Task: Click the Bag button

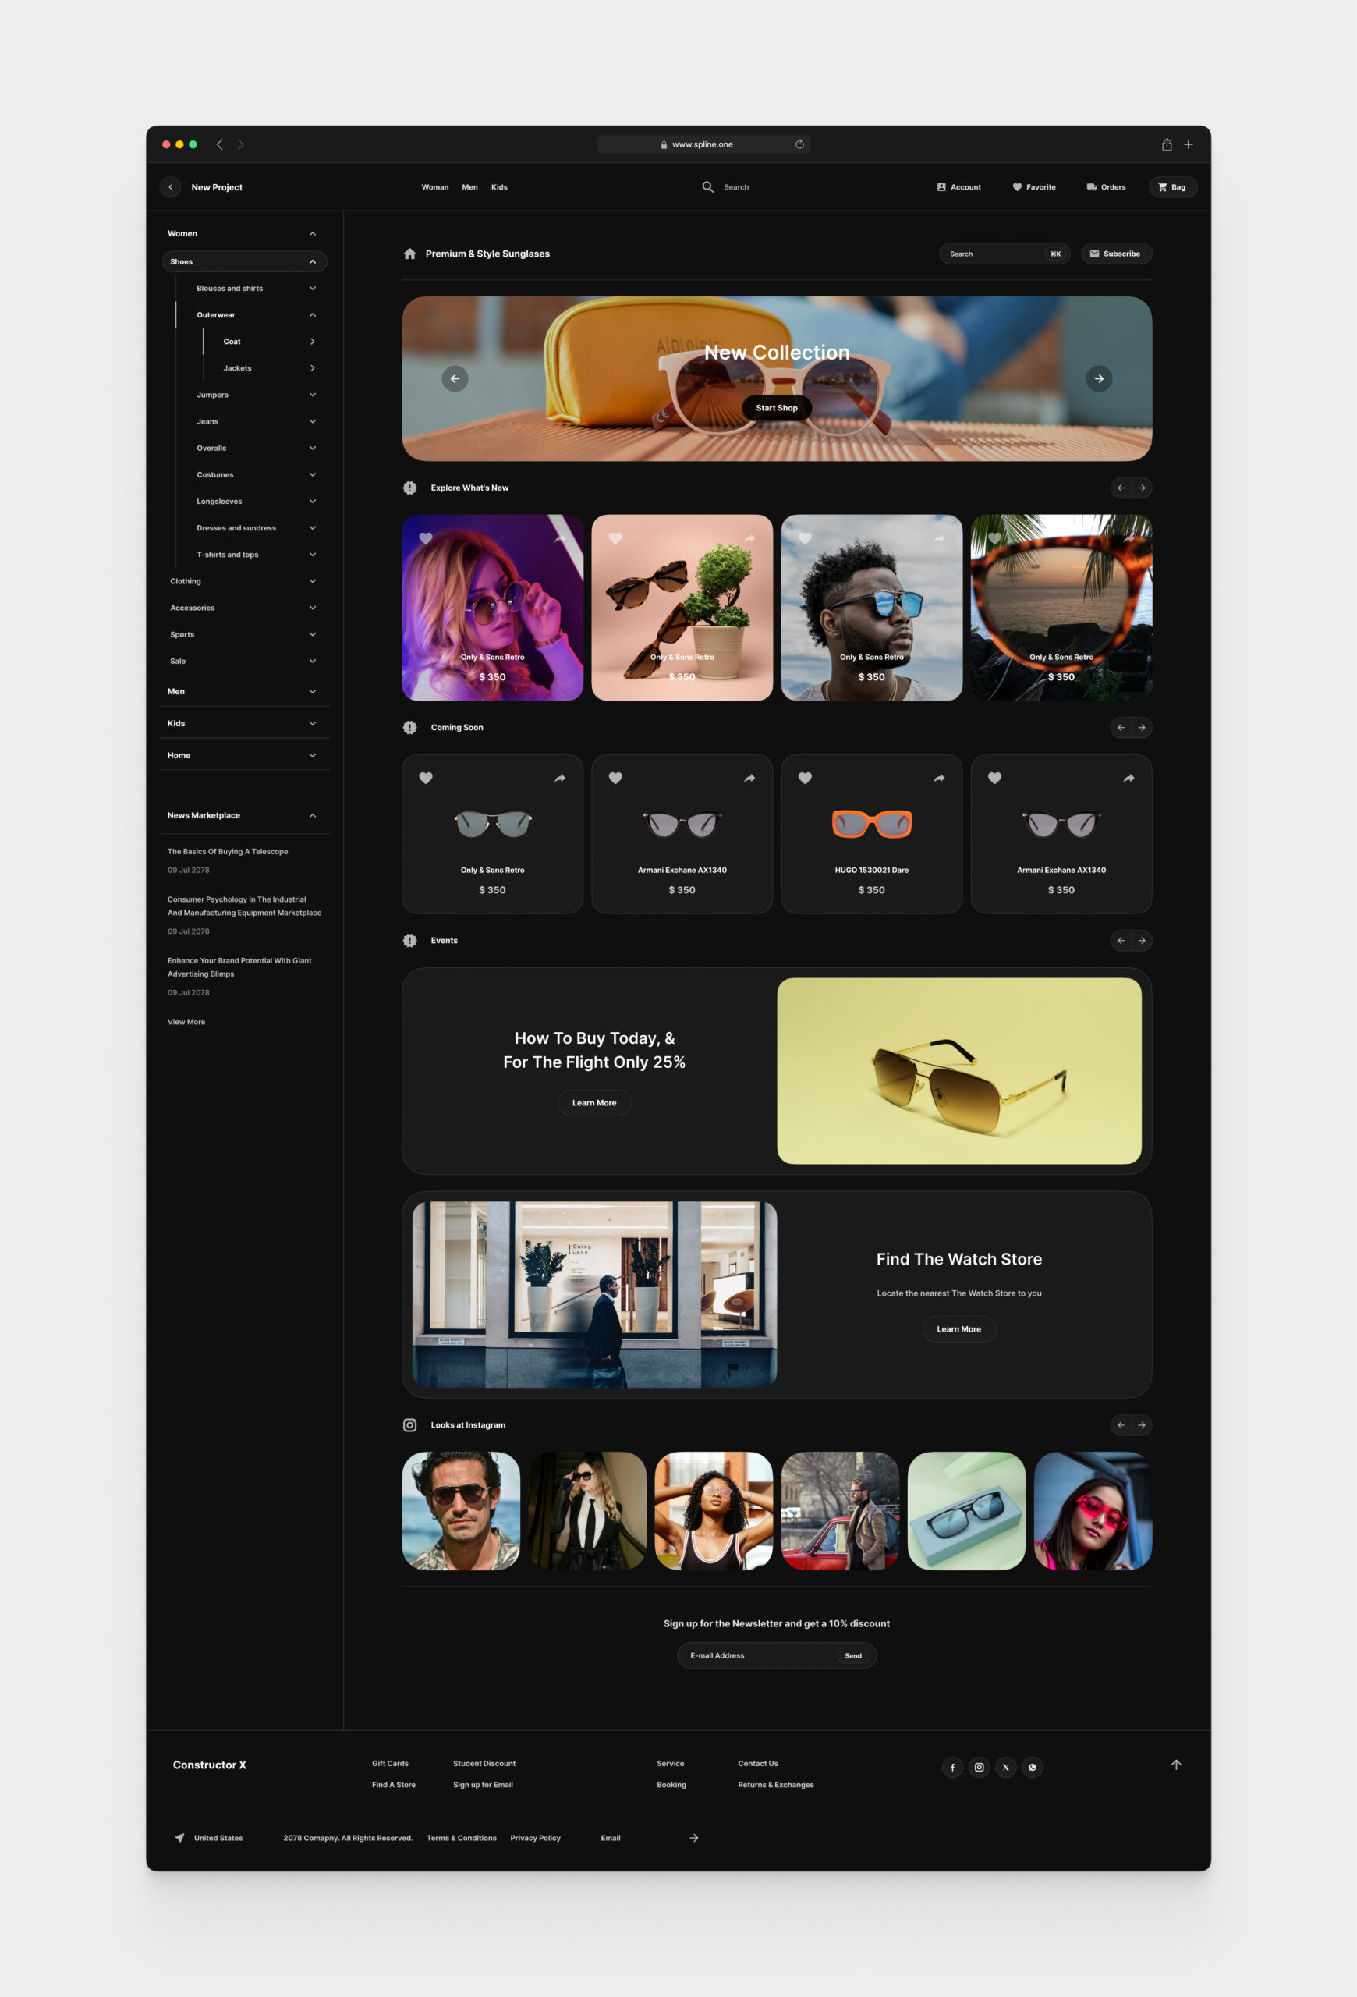Action: [x=1172, y=187]
